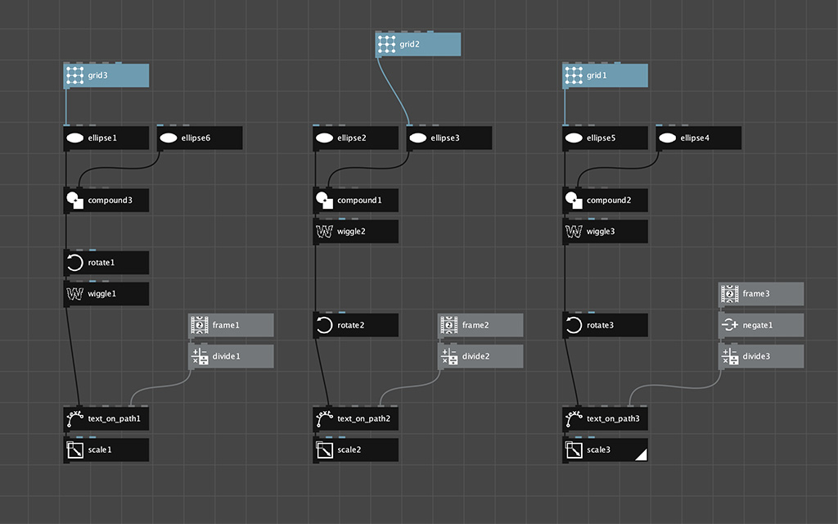Click the rendered-node corner flag on scale3
Viewport: 838px width, 524px height.
(x=642, y=455)
